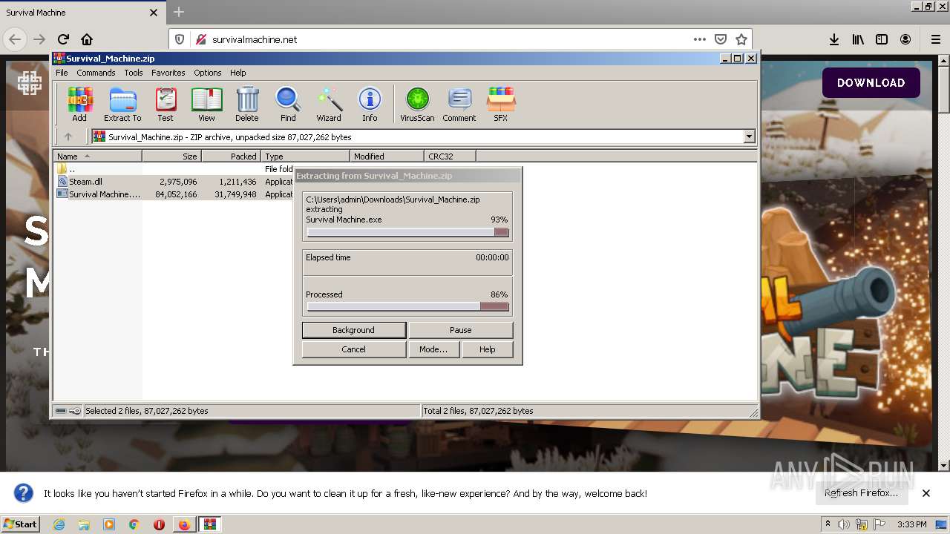Viewport: 950px width, 534px height.
Task: Click the SFX toolbar icon
Action: pos(501,104)
